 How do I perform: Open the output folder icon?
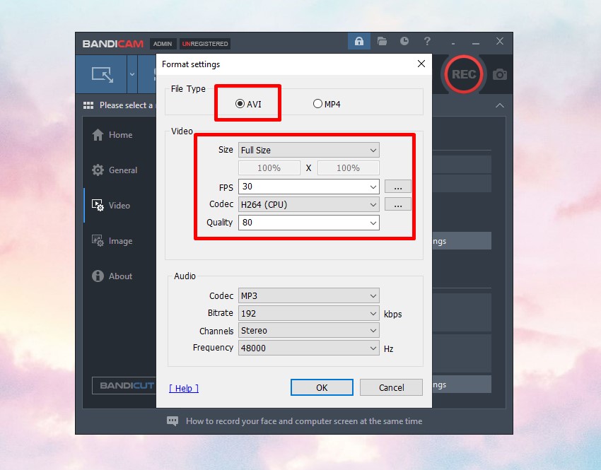point(382,41)
